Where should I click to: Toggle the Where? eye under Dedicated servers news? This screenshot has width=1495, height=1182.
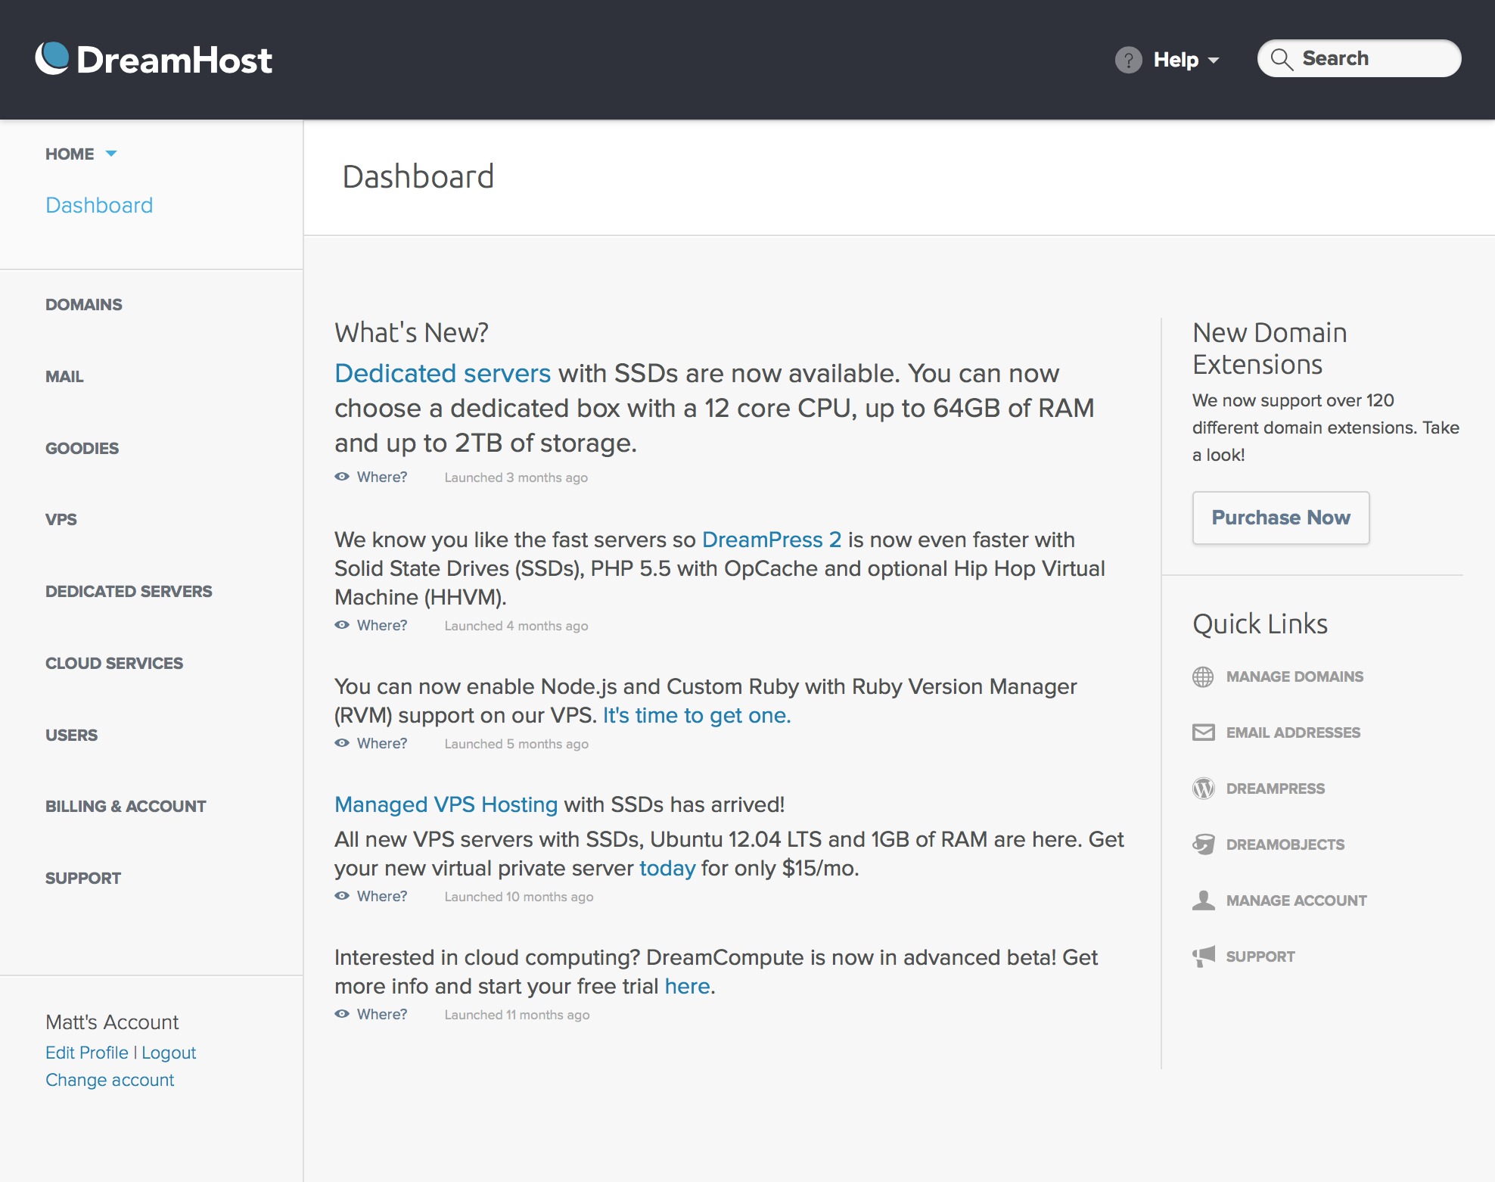[x=342, y=477]
